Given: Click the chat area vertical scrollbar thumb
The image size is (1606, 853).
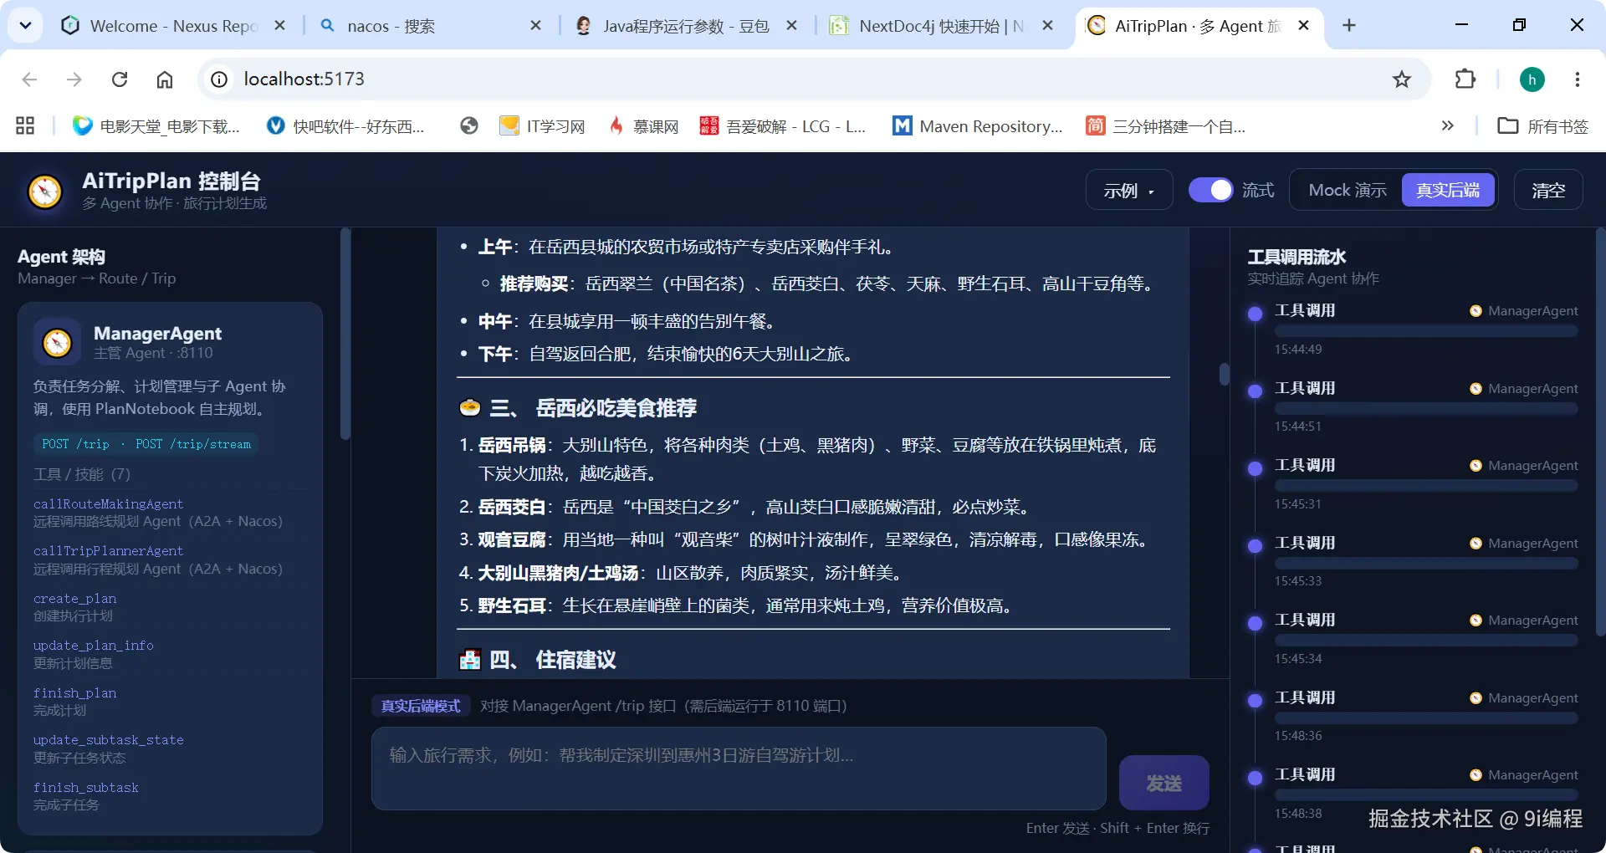Looking at the screenshot, I should pos(1225,374).
